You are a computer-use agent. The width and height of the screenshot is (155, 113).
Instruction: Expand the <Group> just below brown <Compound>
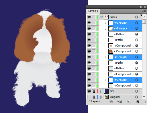(106, 57)
